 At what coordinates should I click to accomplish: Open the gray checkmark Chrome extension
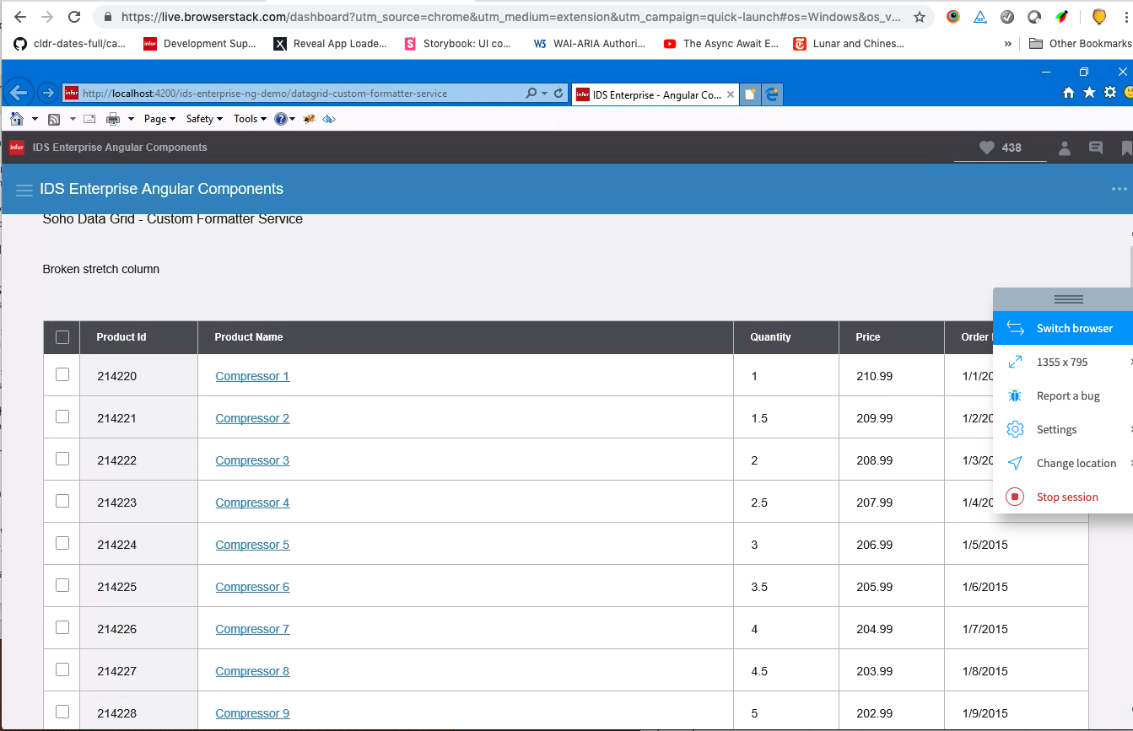[x=1007, y=17]
